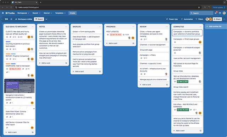Open list actions menu for REVIEW
Image resolution: width=227 pixels, height=137 pixels.
(167, 27)
